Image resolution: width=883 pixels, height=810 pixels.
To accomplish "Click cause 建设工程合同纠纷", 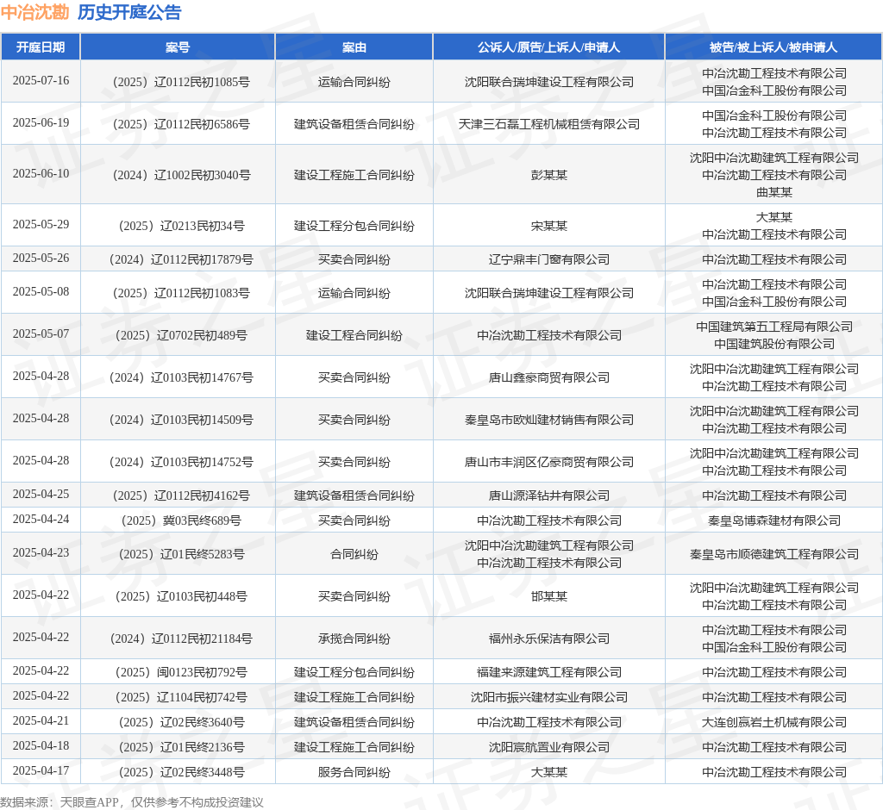I will pyautogui.click(x=354, y=335).
